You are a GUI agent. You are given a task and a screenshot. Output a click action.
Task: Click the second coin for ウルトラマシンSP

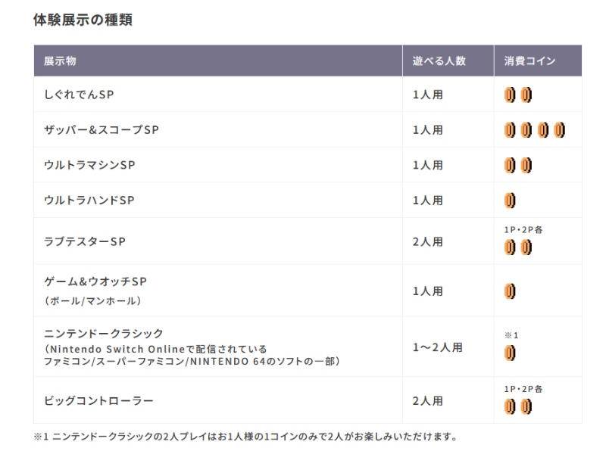(526, 165)
